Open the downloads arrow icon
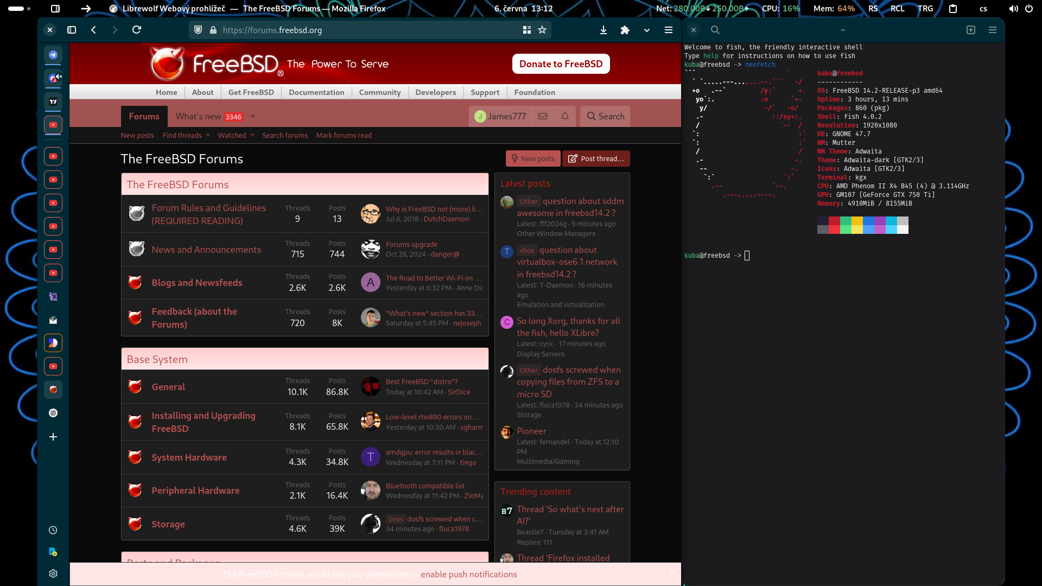 click(603, 30)
